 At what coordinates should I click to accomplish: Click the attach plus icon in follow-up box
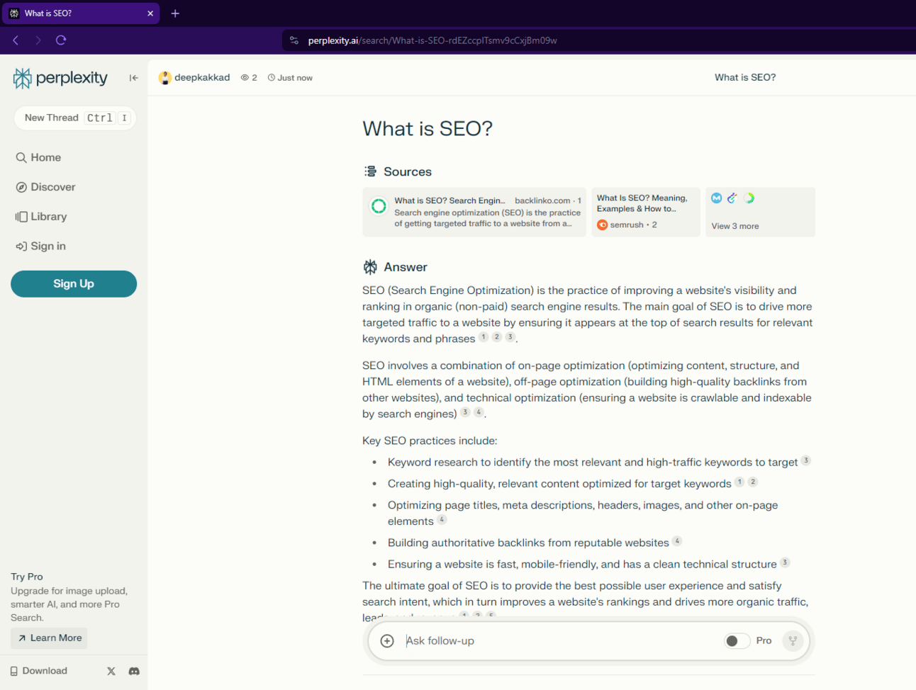pyautogui.click(x=387, y=641)
